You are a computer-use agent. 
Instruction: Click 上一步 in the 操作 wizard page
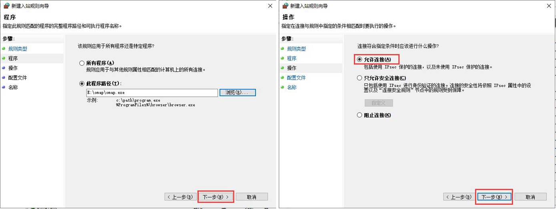point(458,197)
